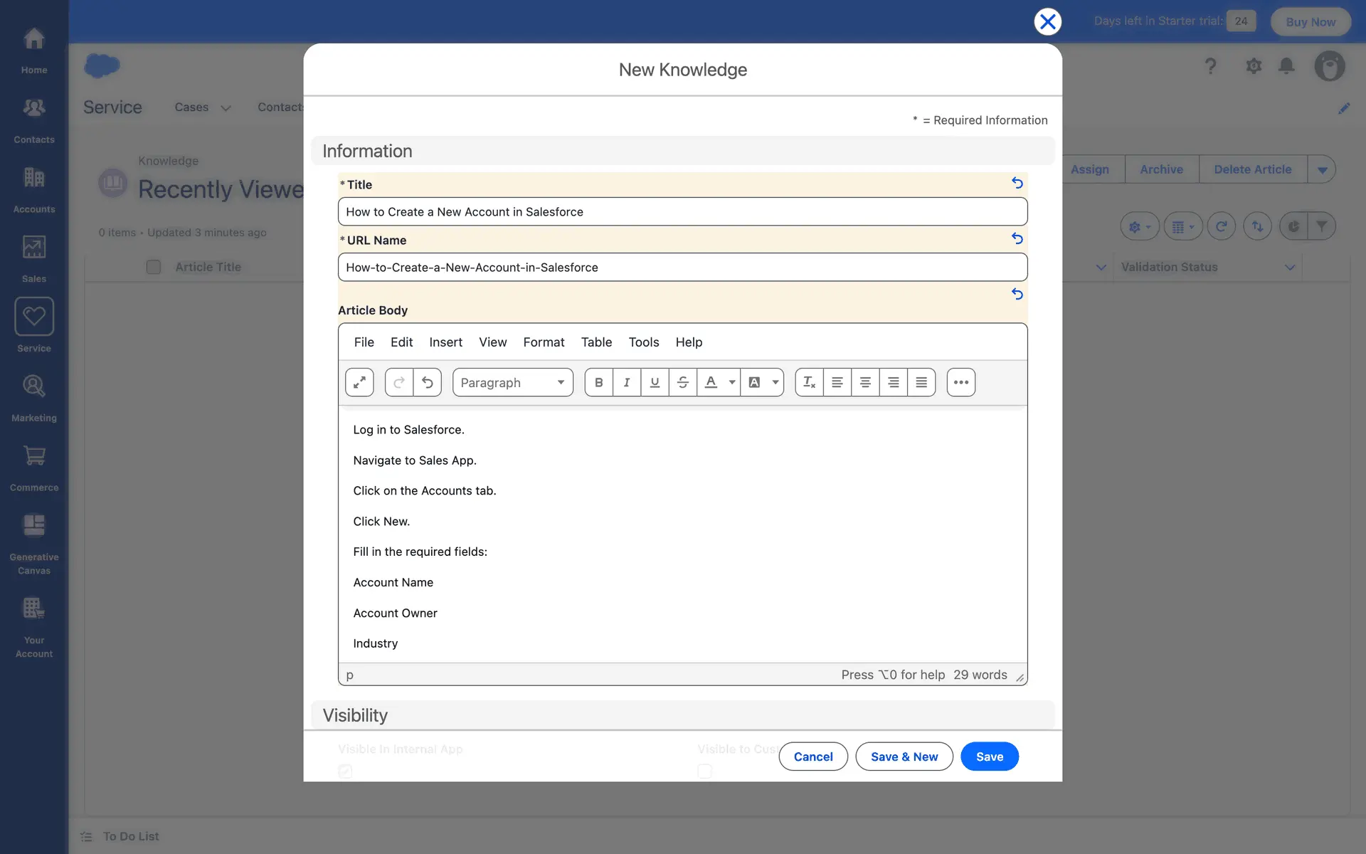Undo changes to the Title field
The width and height of the screenshot is (1366, 854).
[x=1017, y=183]
